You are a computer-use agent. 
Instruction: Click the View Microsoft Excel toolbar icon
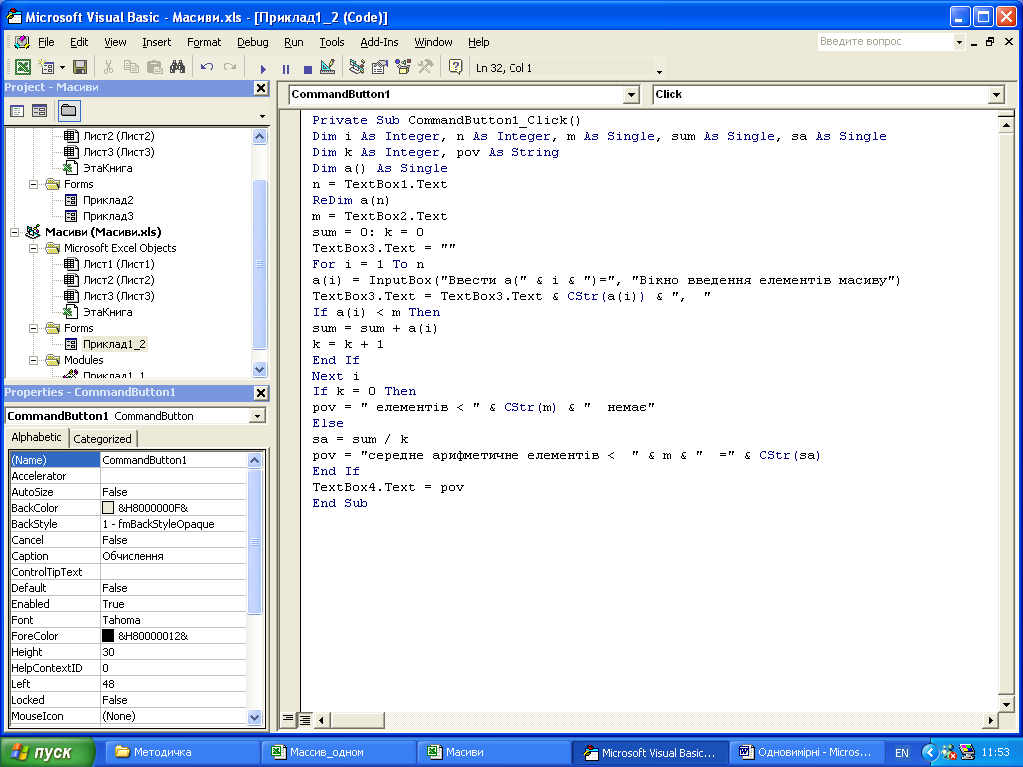tap(23, 67)
